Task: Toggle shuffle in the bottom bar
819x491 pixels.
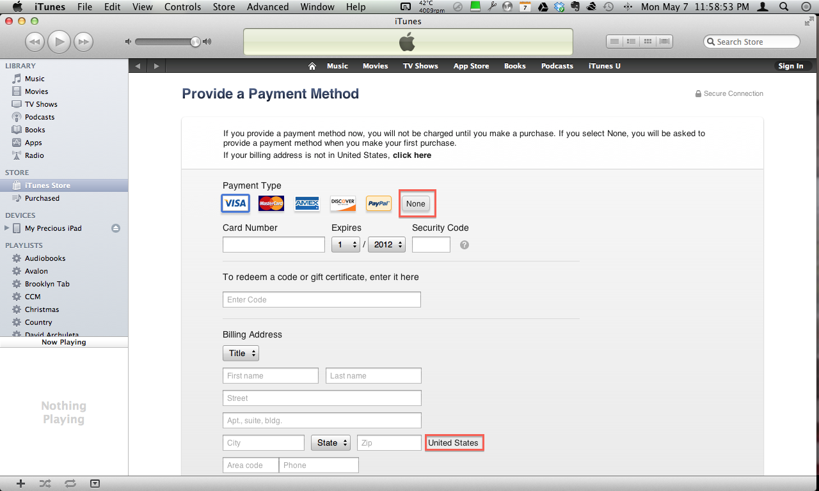Action: (x=45, y=483)
